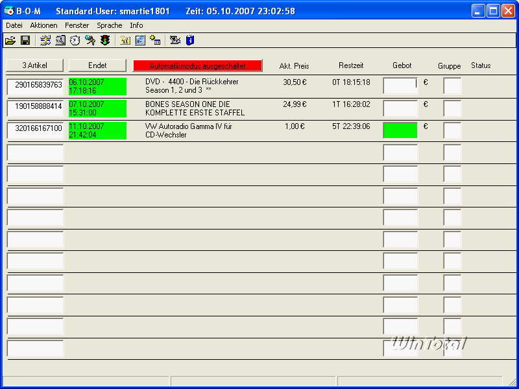The image size is (519, 389).
Task: Click the 'Akt. Preis' column header
Action: point(295,66)
